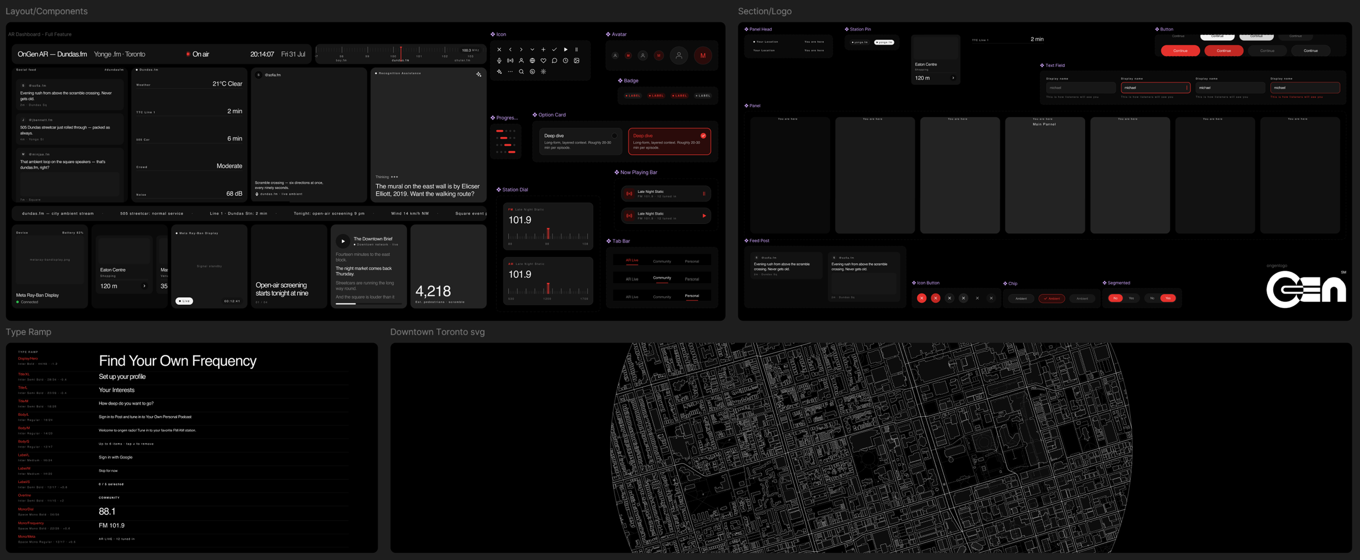Click the magnifier search icon in the Icon grid
Image resolution: width=1360 pixels, height=560 pixels.
click(x=521, y=72)
